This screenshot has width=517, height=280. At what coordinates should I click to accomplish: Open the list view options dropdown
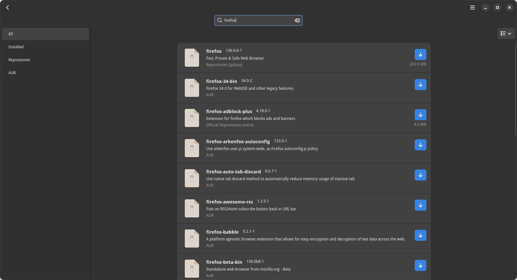pos(506,33)
